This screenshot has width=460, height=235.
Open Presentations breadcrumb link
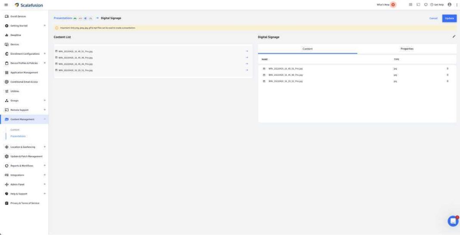coord(63,18)
